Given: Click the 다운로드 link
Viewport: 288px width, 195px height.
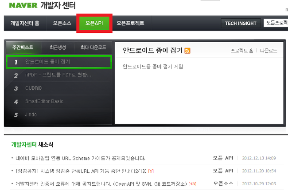Looking at the screenshot, I should pyautogui.click(x=269, y=51).
